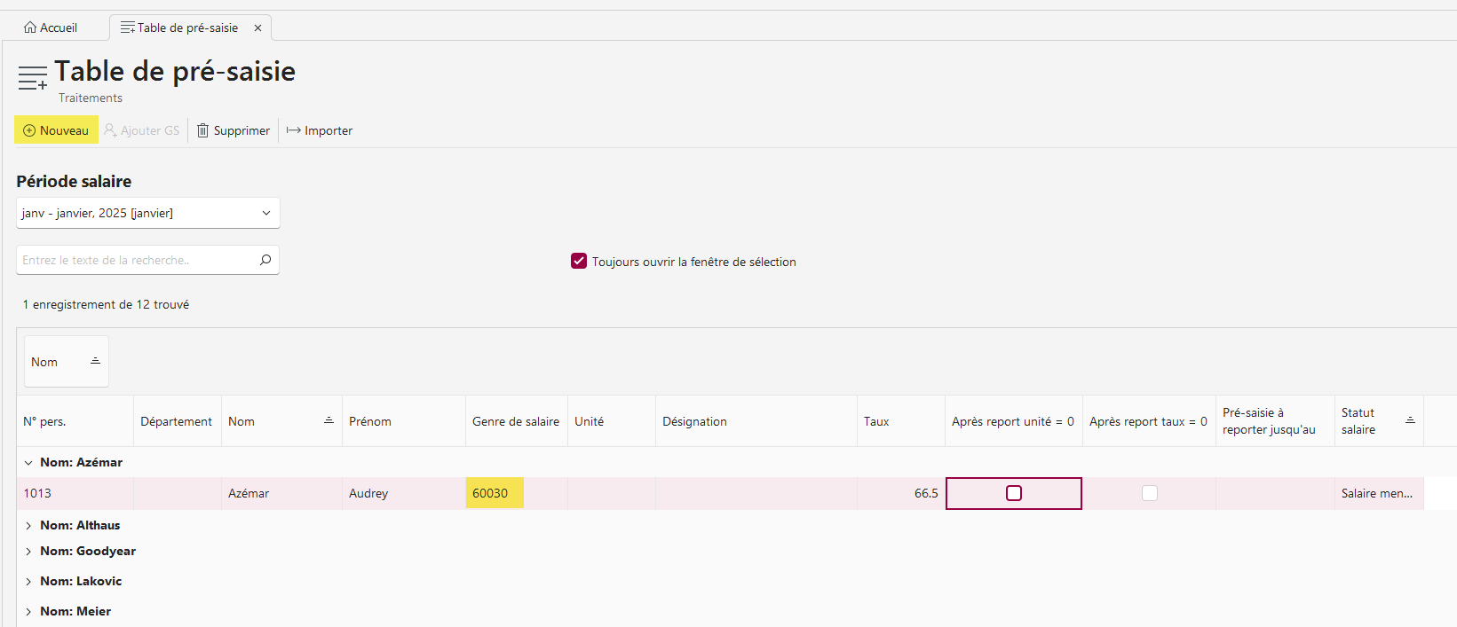Viewport: 1457px width, 627px height.
Task: Uncheck Toujours ouvrir la fenêtre de sélection
Action: point(579,261)
